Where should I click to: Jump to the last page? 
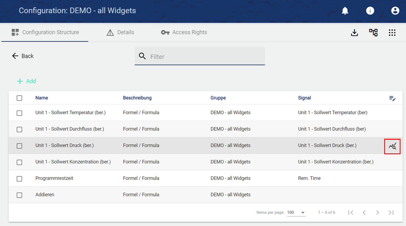coord(391,213)
